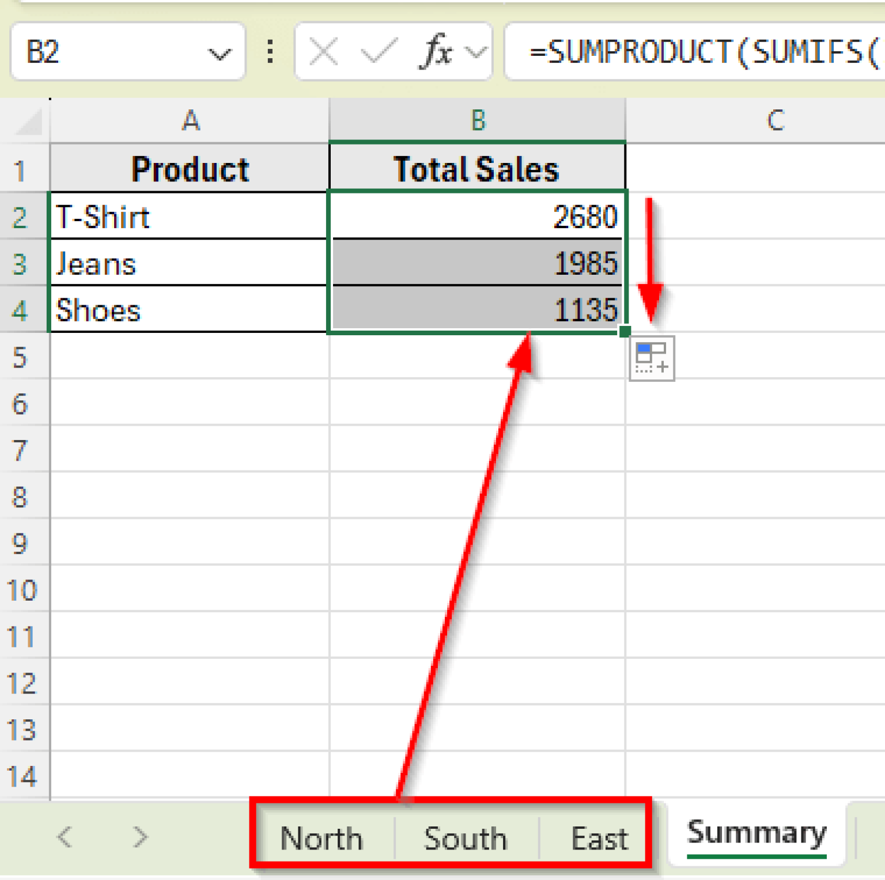Expand the function dropdown chevron beside fx
Viewport: 885px width, 880px height.
(476, 53)
